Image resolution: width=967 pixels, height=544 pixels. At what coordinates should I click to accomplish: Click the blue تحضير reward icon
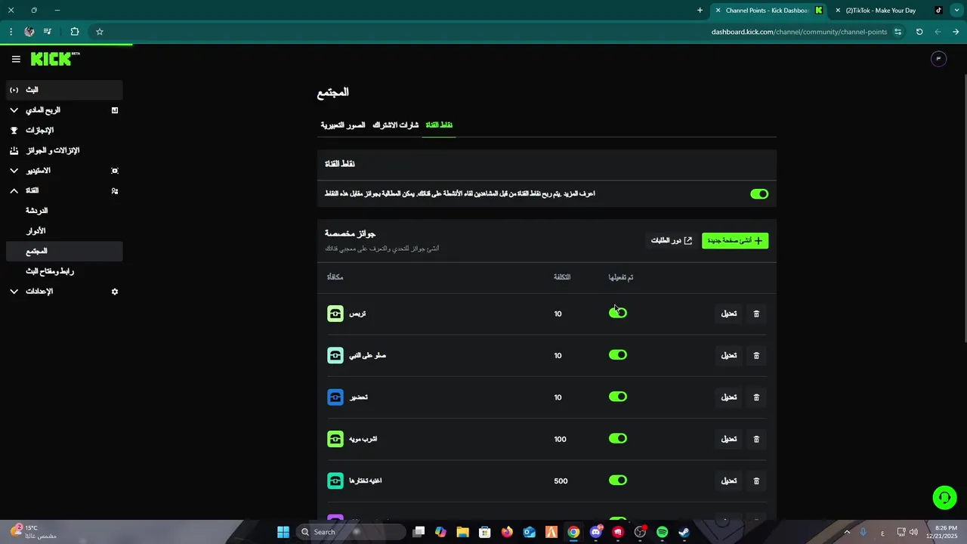(335, 397)
